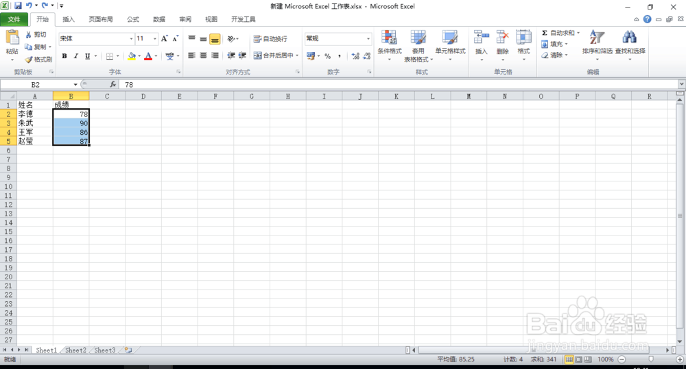Switch to the Formulas (公式) tab
This screenshot has width=686, height=369.
[x=133, y=19]
